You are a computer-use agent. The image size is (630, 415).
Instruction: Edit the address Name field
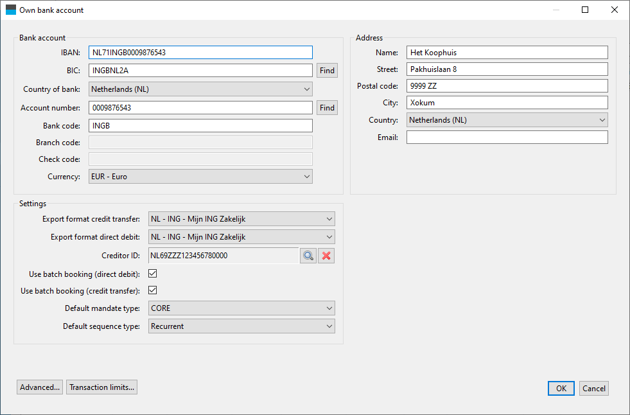(507, 53)
